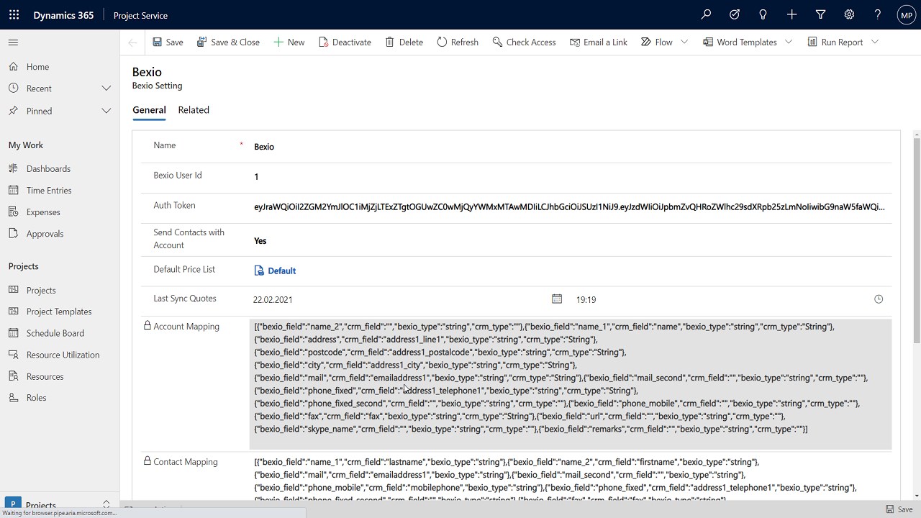Go back using the back arrow
Viewport: 921px width, 518px height.
(132, 42)
